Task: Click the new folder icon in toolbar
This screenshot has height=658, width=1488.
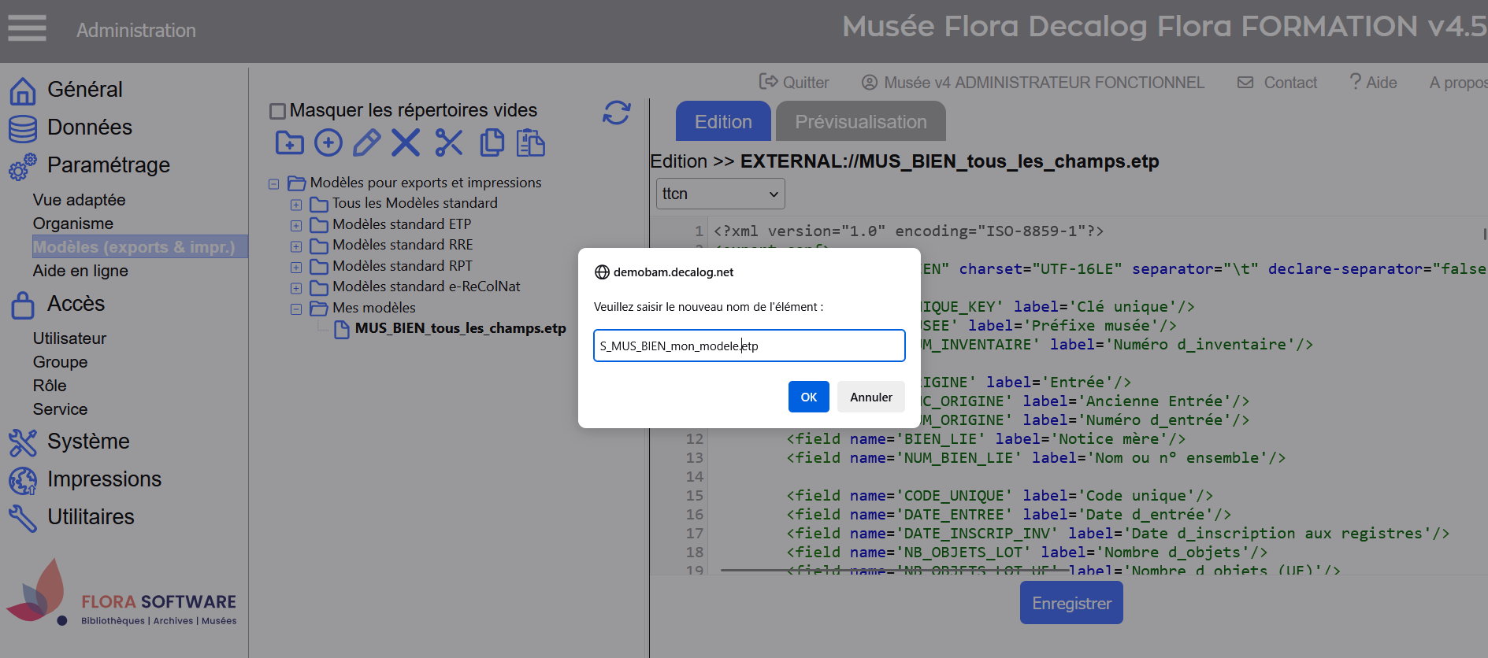Action: [289, 143]
